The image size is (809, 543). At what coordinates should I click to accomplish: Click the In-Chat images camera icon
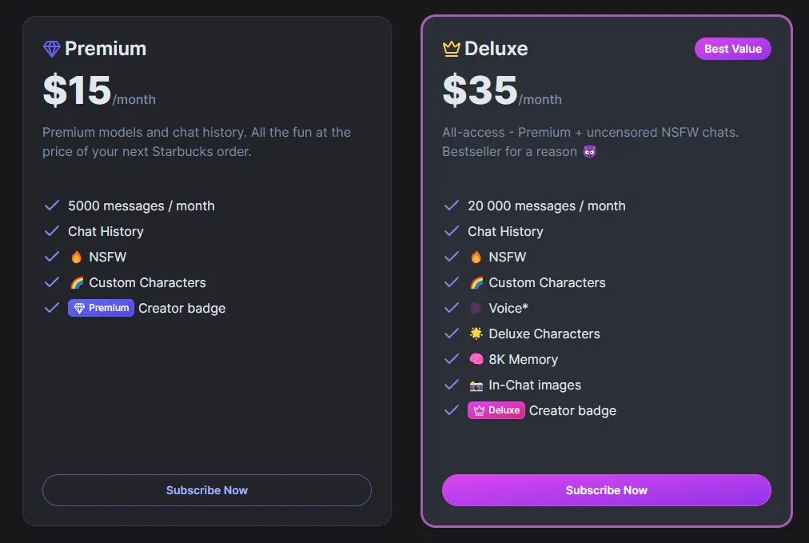click(x=478, y=385)
